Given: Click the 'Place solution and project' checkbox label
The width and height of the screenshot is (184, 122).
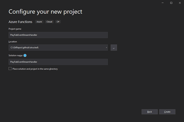Looking at the screenshot, I should [35, 69].
